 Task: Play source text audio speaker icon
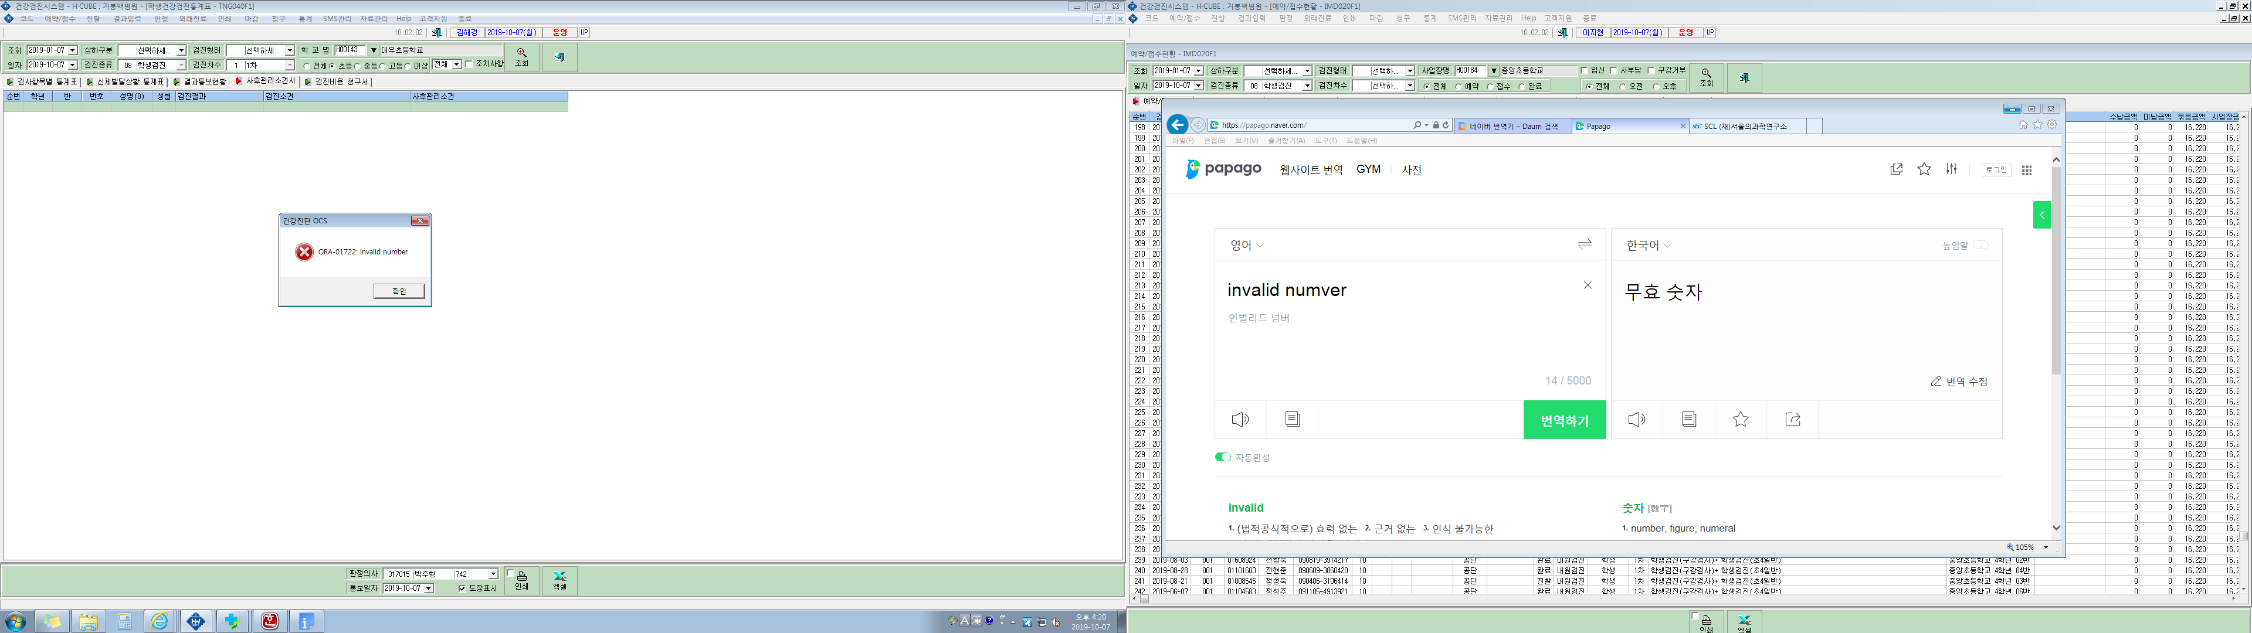point(1240,420)
